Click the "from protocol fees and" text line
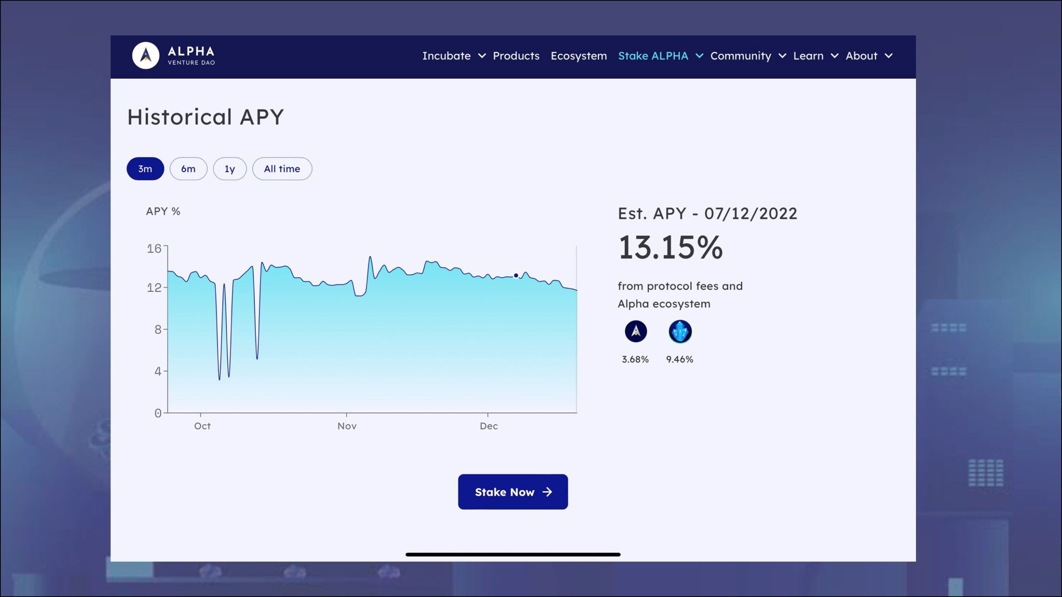This screenshot has height=597, width=1062. click(x=680, y=286)
